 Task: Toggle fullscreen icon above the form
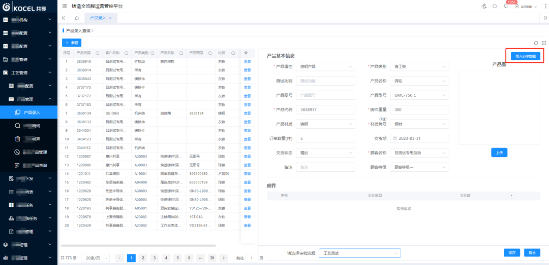(x=544, y=43)
